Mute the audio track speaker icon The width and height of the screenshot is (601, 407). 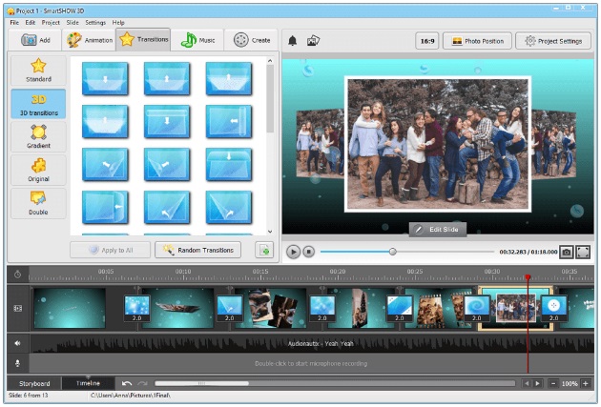[x=17, y=343]
